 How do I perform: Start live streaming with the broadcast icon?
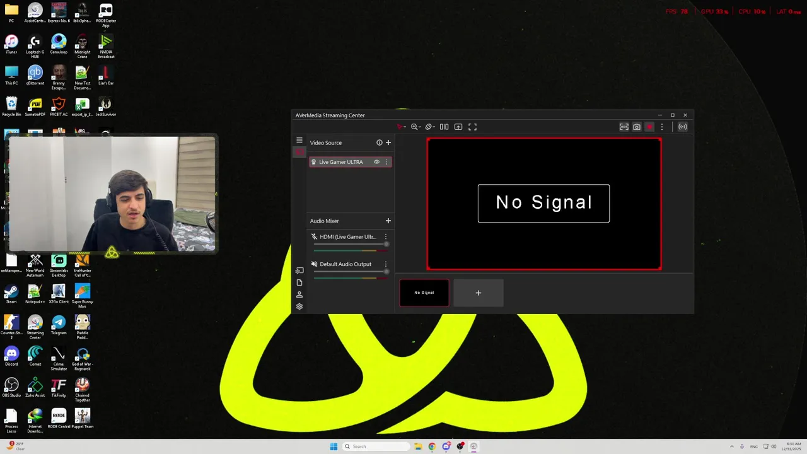pos(683,127)
